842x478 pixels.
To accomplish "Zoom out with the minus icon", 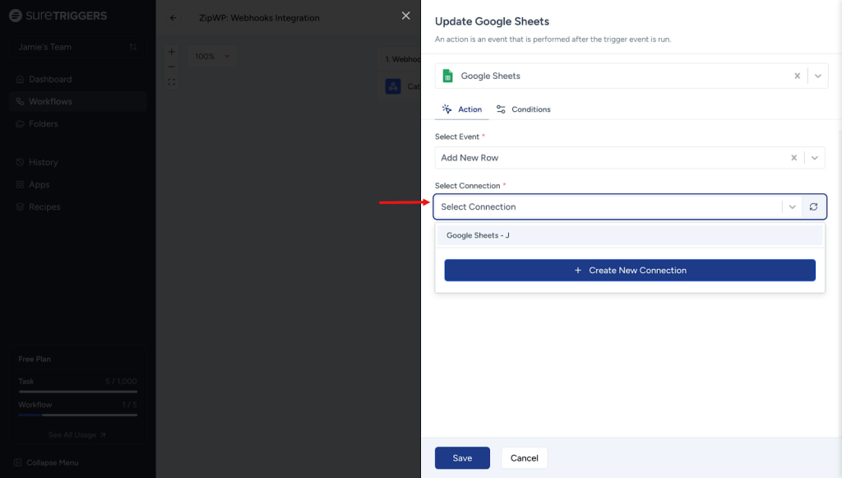I will coord(171,67).
